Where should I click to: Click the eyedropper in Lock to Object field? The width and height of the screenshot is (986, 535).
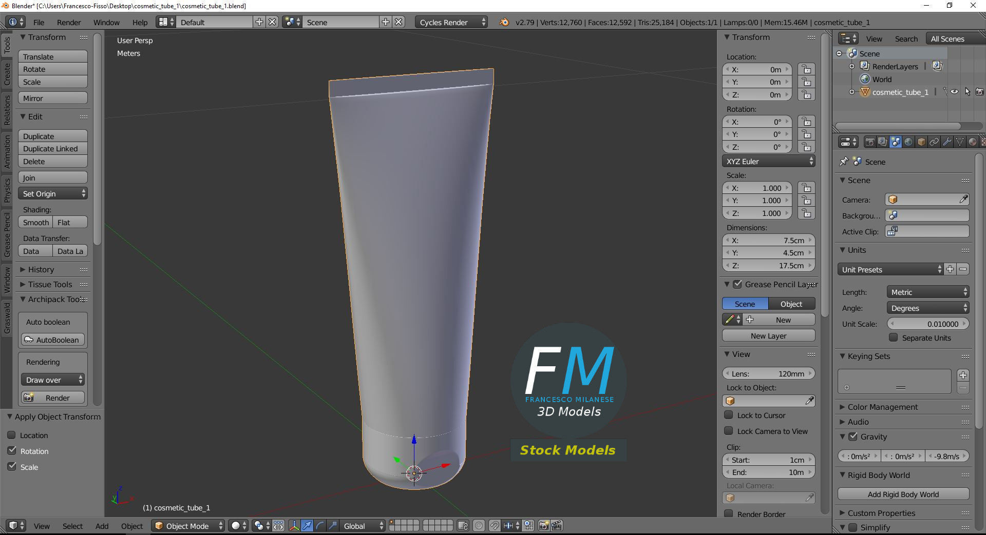click(x=809, y=401)
